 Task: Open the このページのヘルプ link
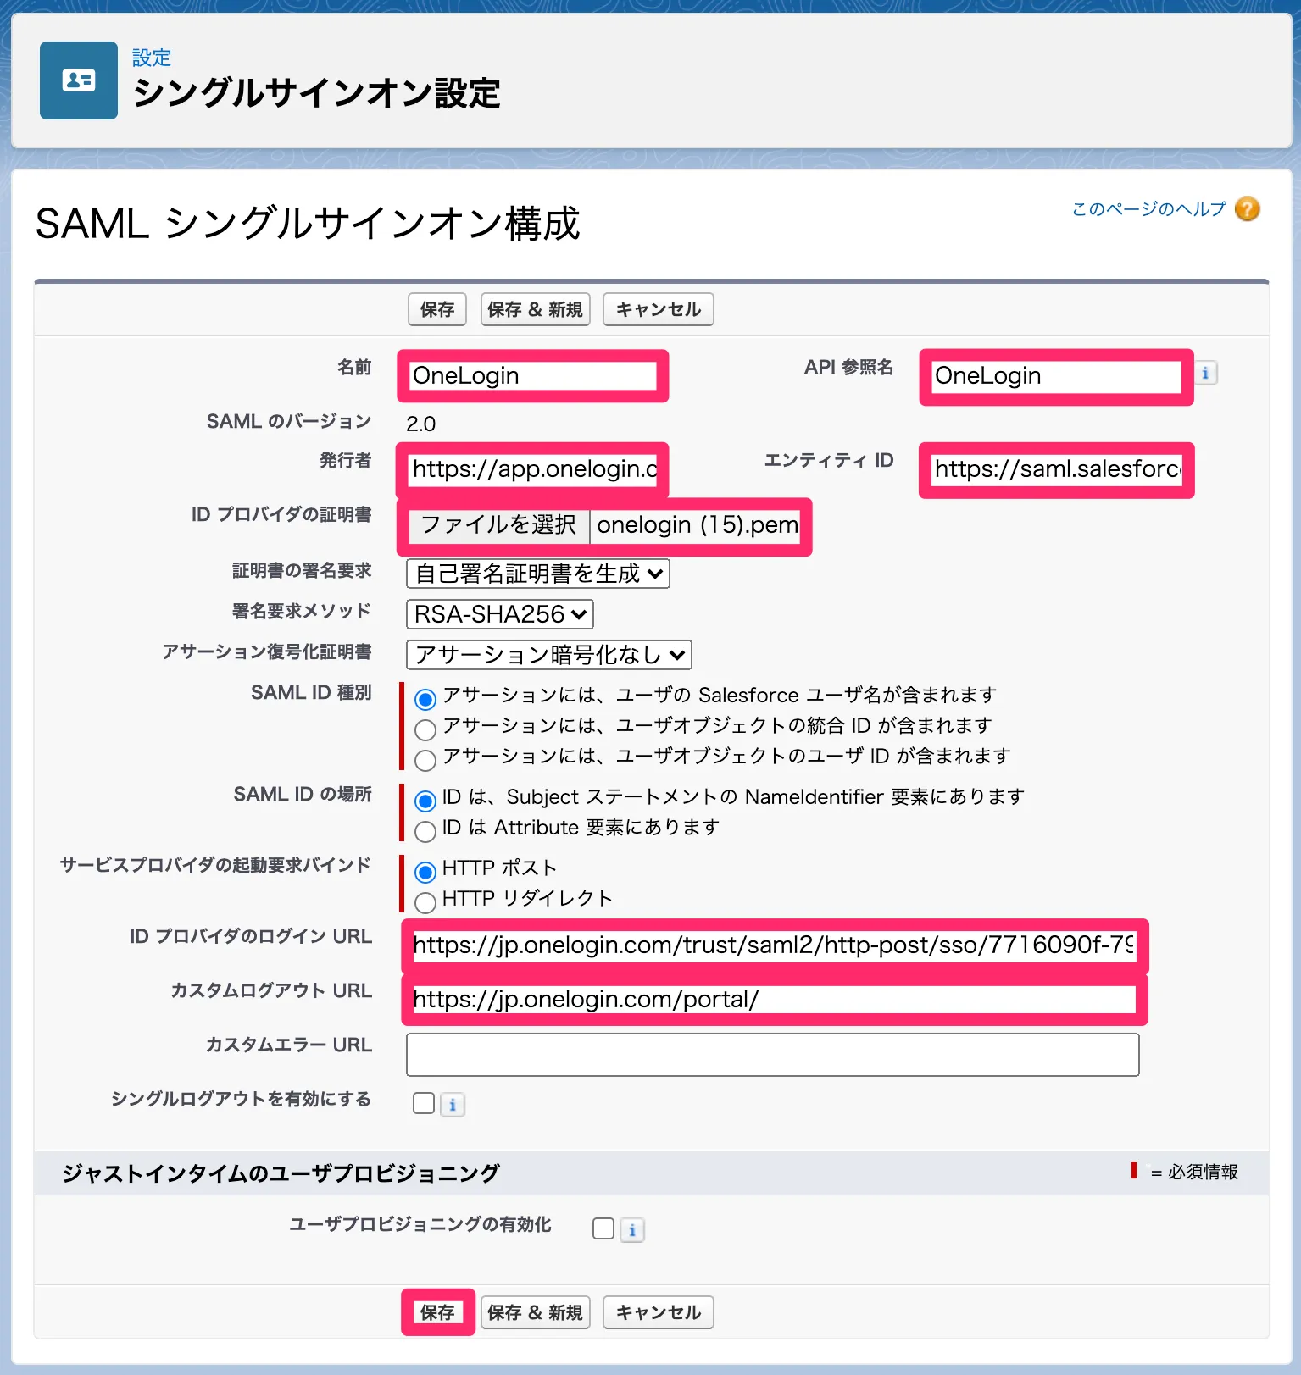1148,209
